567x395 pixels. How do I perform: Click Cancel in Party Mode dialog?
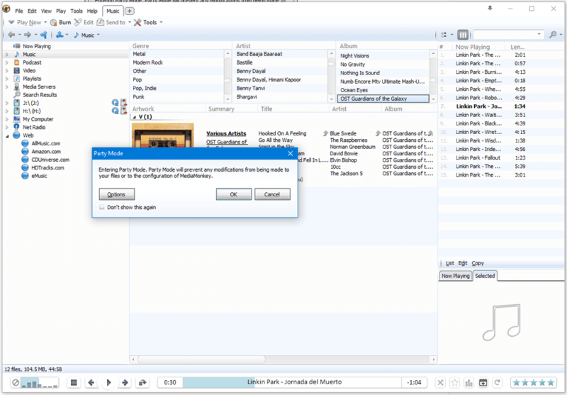tap(272, 194)
